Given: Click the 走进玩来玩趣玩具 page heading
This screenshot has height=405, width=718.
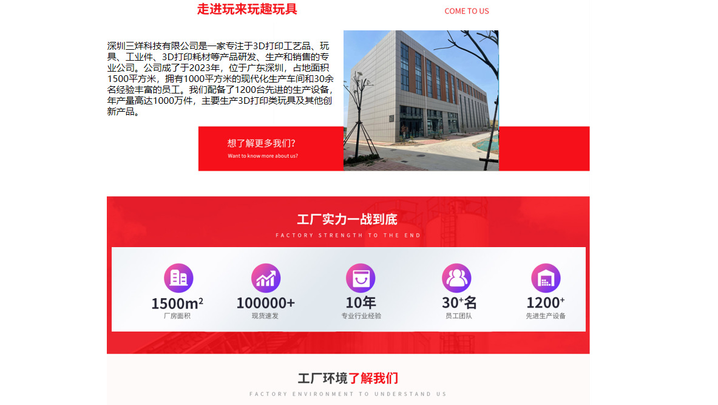Looking at the screenshot, I should (247, 10).
